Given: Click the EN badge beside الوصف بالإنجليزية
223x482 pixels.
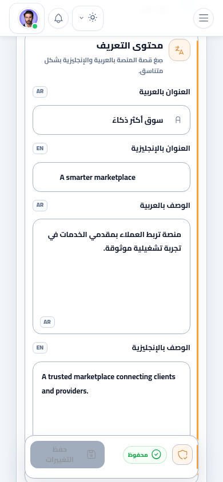Looking at the screenshot, I should tap(40, 348).
